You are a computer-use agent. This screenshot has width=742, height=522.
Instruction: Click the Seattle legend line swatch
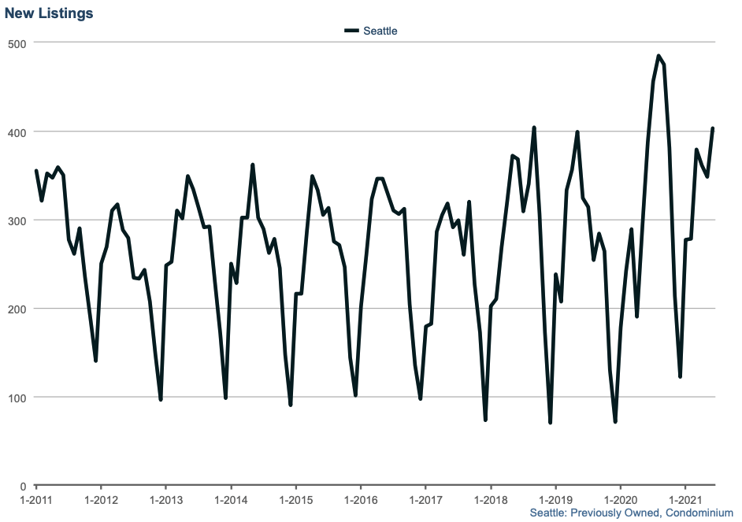point(352,31)
